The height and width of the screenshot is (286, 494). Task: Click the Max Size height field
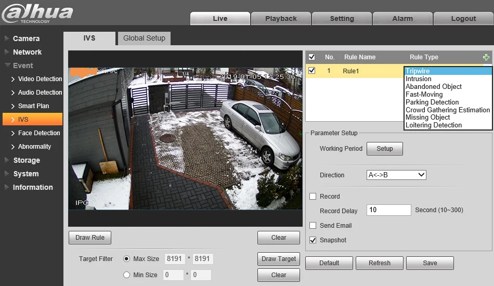[203, 258]
